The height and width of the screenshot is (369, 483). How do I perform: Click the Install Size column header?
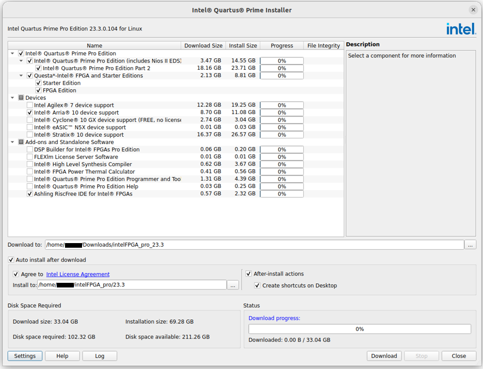click(243, 45)
